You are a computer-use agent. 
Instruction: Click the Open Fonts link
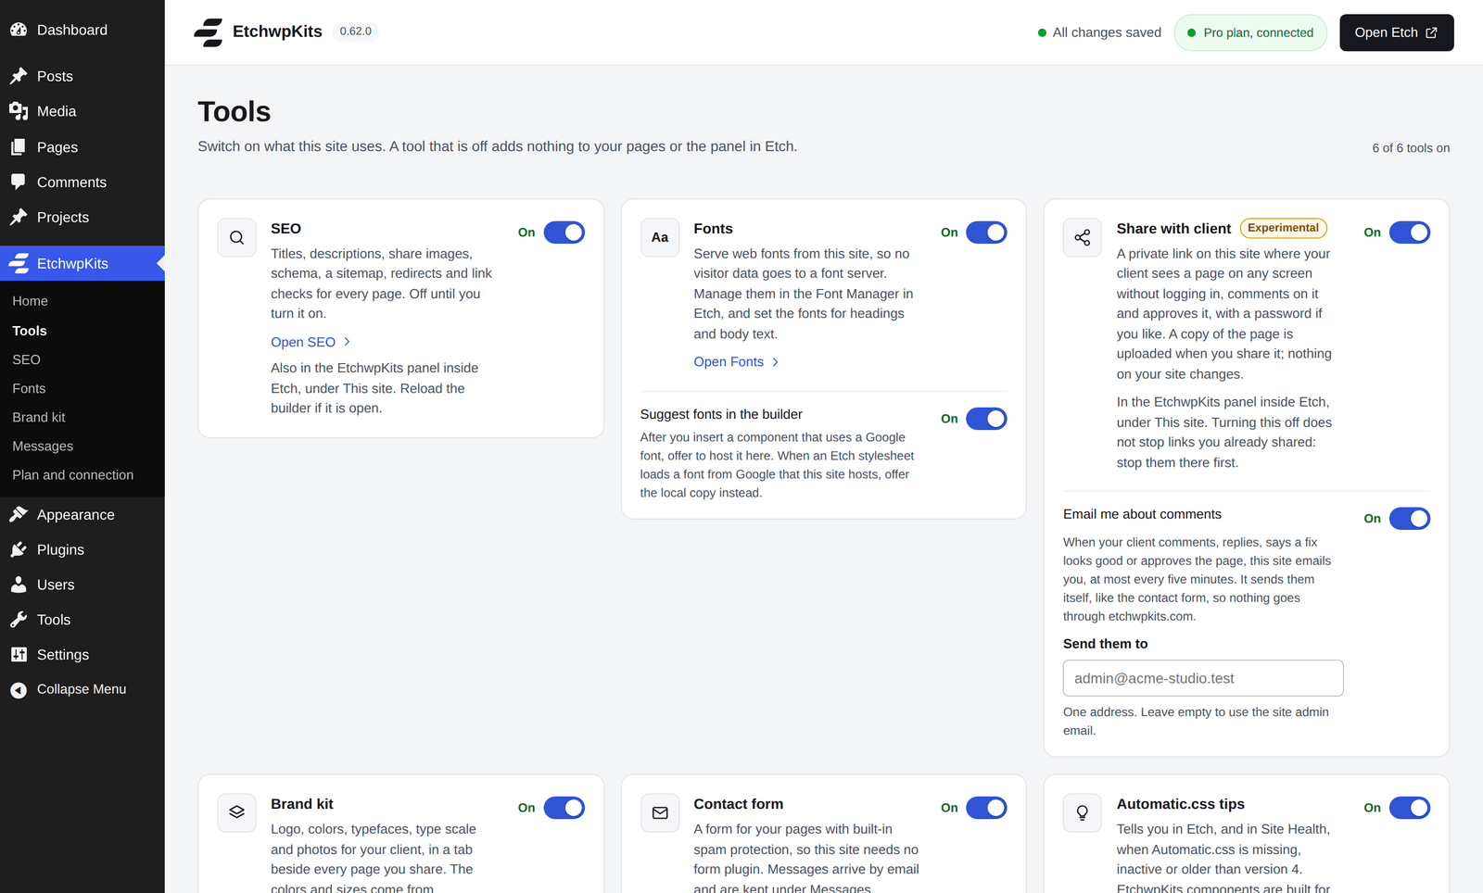[737, 362]
